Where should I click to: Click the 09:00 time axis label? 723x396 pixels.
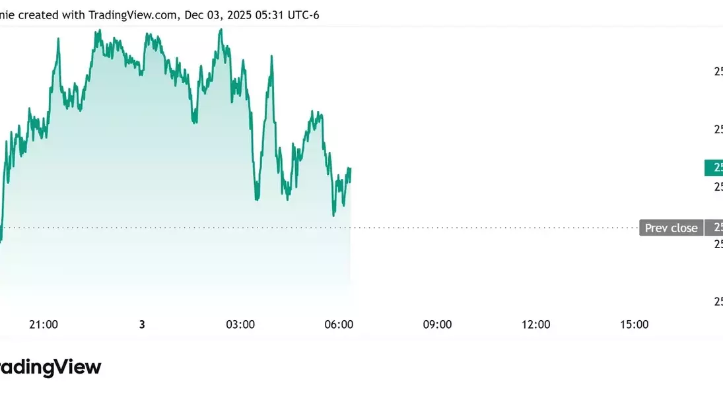point(437,324)
